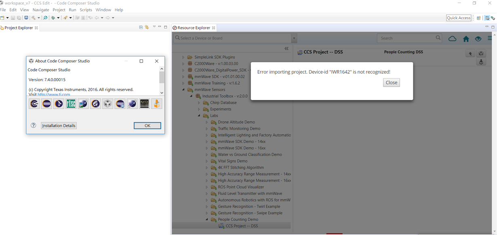
Task: Click the Forward navigation arrow in toolbar
Action: pos(107,18)
